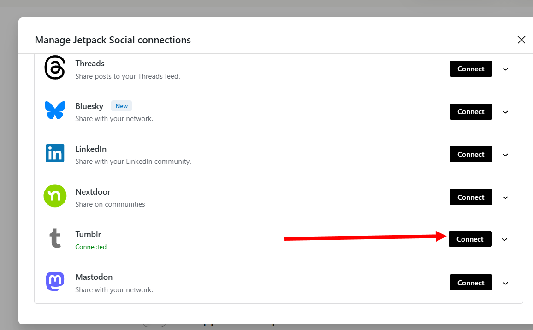
Task: Expand the Tumblr row chevron
Action: (x=504, y=239)
